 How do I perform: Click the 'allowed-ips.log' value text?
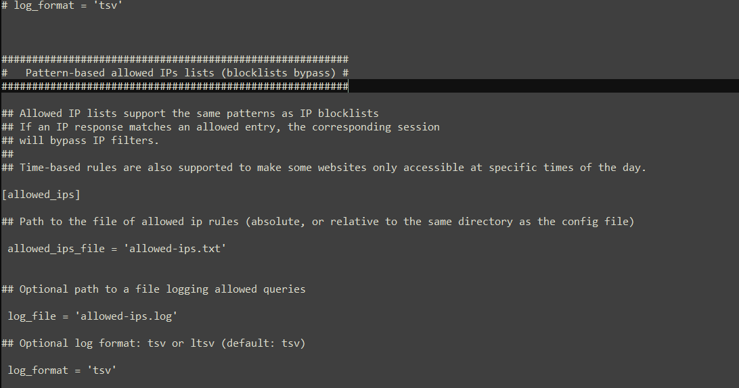tap(126, 316)
